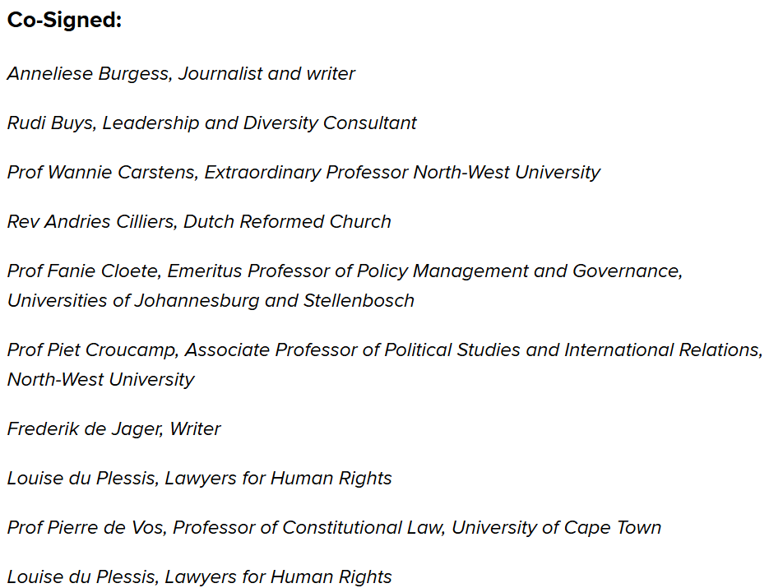Click "Universities of Johannesburg and Stellenbosch" line
The height and width of the screenshot is (588, 783).
(211, 300)
